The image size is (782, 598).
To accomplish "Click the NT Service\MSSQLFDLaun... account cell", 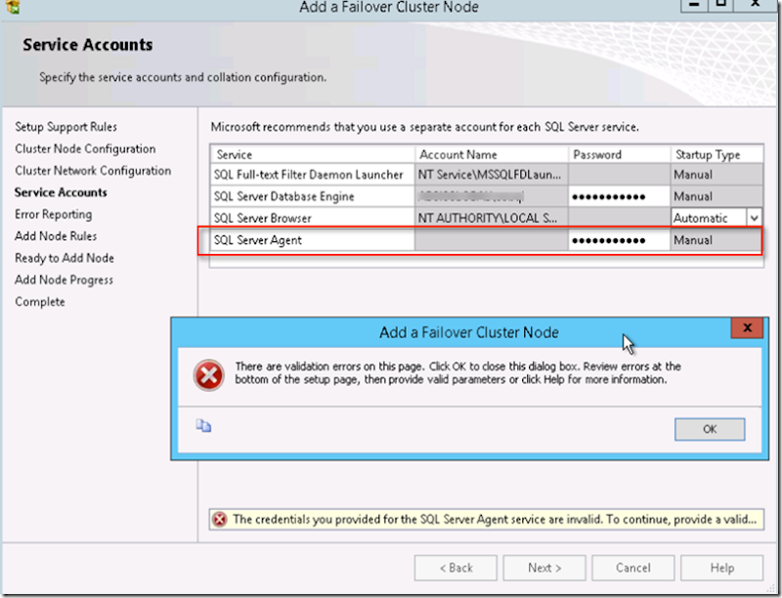I will click(x=492, y=174).
